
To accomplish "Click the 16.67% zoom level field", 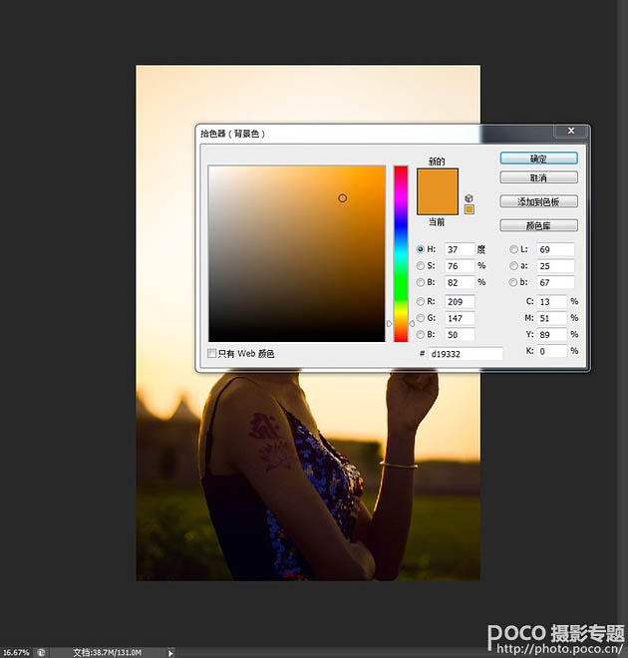I will tap(15, 652).
